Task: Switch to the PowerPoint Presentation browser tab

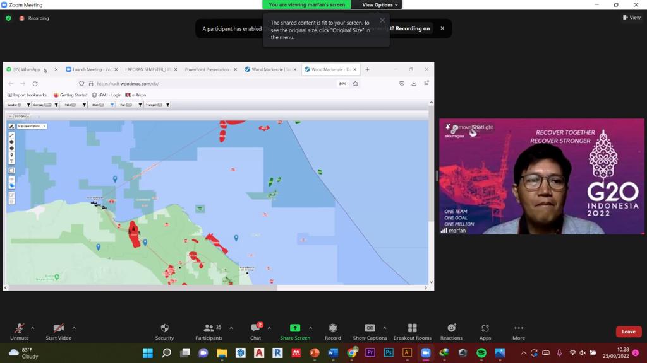Action: (x=207, y=69)
